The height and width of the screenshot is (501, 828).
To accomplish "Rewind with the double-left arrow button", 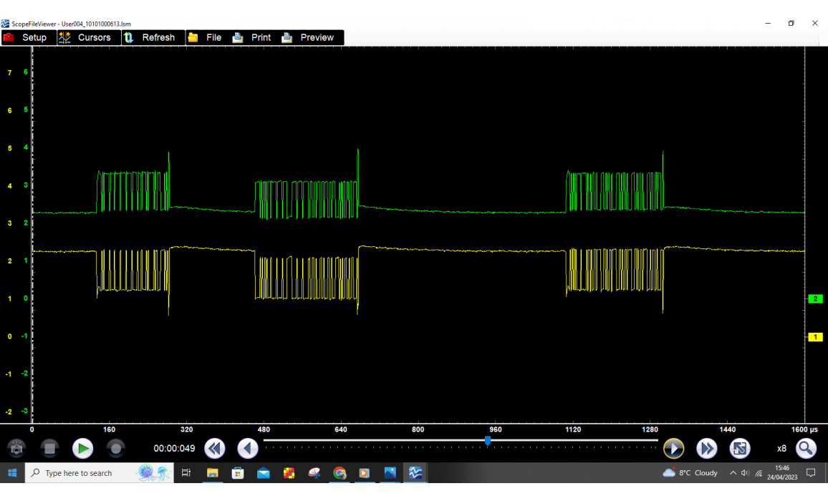I will pyautogui.click(x=214, y=449).
